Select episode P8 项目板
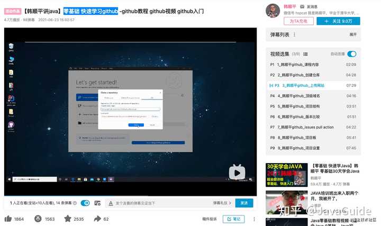Screen dimensions: 381x226 [x=313, y=138]
